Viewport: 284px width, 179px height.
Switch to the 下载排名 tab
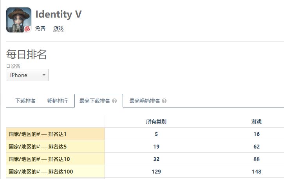tap(25, 101)
